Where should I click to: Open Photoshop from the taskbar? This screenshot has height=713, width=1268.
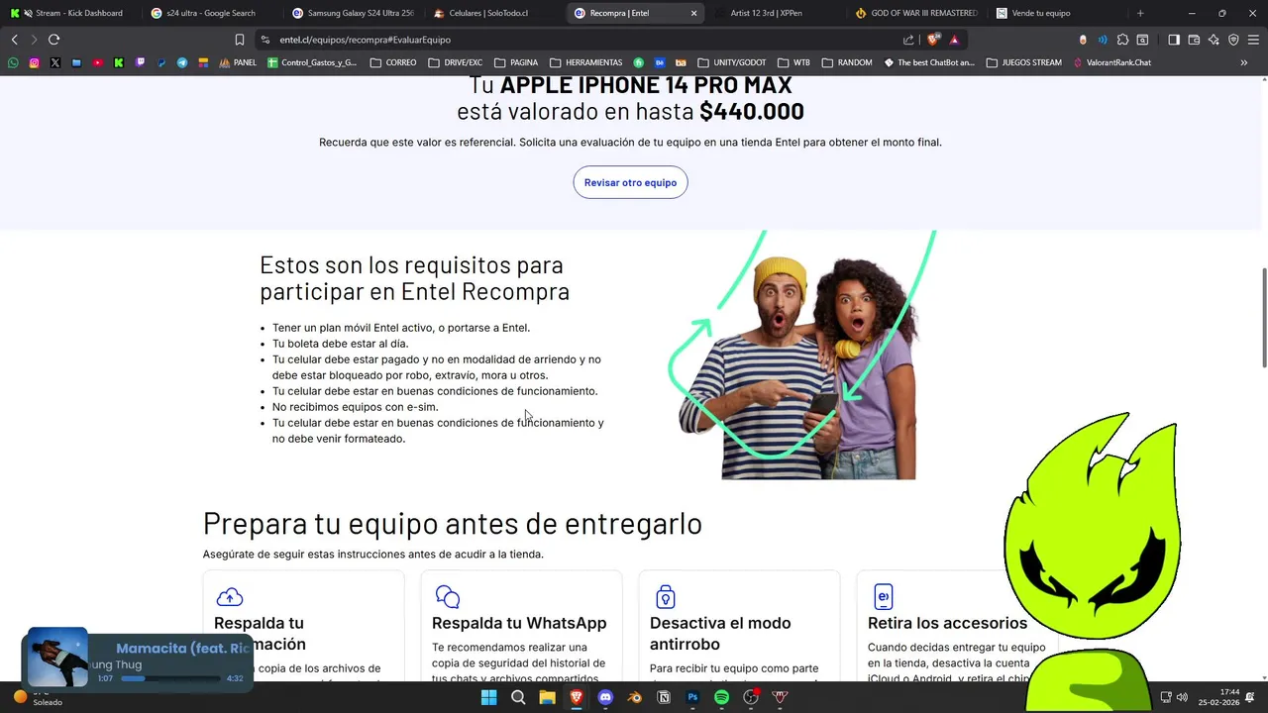tap(692, 697)
